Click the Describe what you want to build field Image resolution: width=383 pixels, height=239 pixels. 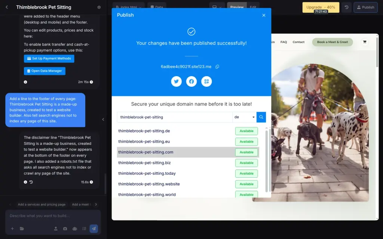(53, 216)
